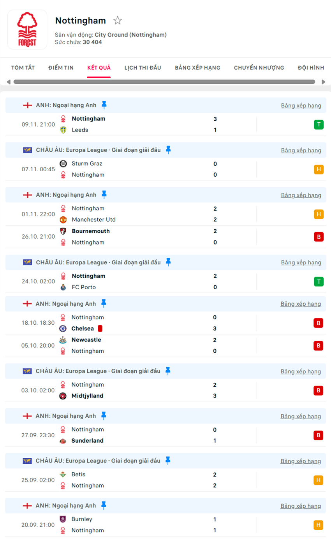
Task: Click the Nottingham Forest club logo
Action: (x=27, y=30)
